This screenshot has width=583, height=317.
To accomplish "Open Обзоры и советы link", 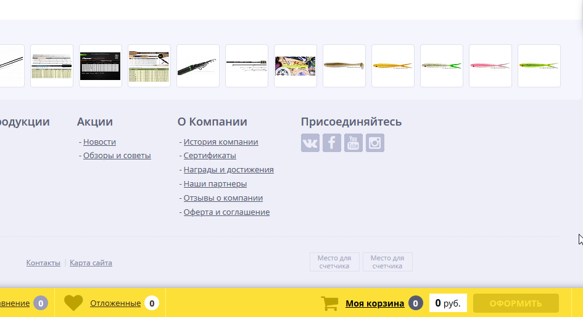I will [117, 156].
